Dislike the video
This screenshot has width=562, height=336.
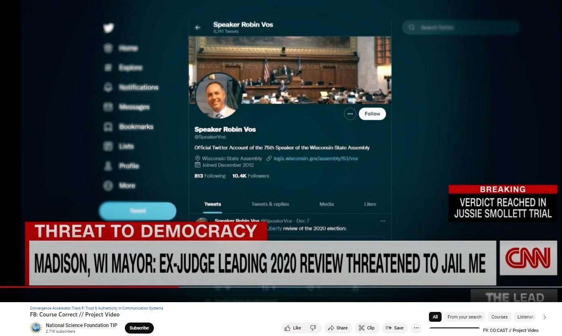313,328
